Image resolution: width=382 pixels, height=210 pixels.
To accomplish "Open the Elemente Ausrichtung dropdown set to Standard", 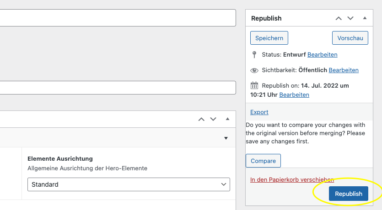I will [x=129, y=184].
